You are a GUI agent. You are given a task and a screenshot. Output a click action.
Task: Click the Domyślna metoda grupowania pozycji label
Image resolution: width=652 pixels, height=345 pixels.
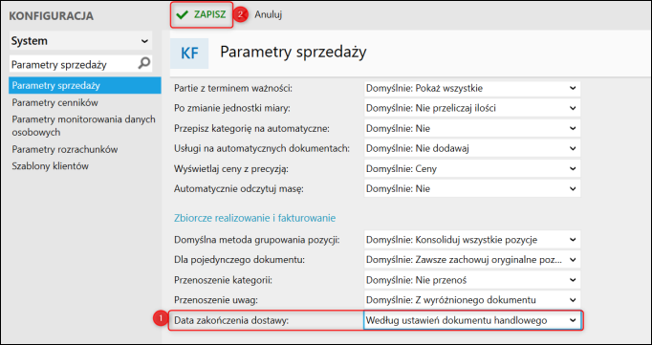[257, 240]
